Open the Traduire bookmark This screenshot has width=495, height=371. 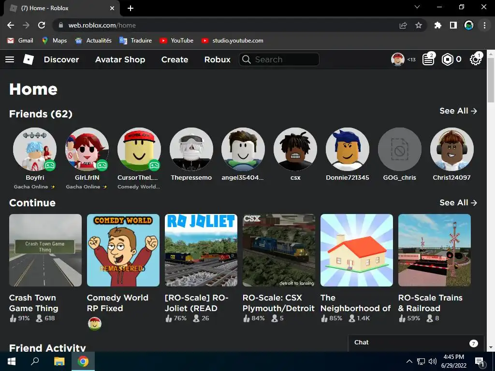point(135,41)
